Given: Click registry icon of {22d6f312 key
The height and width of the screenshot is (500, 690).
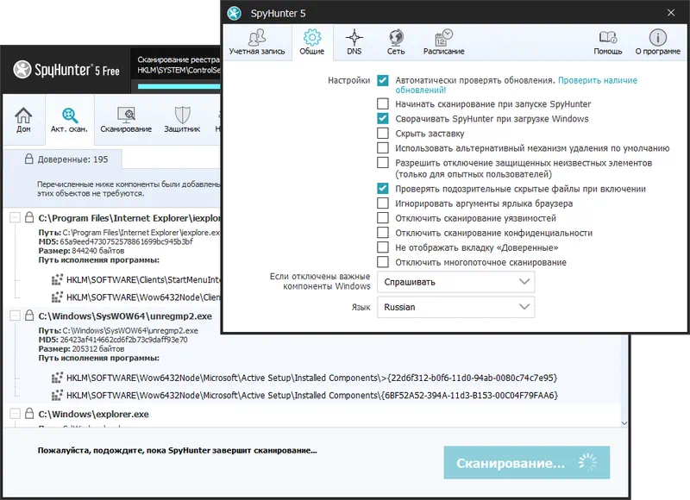Looking at the screenshot, I should (x=57, y=378).
